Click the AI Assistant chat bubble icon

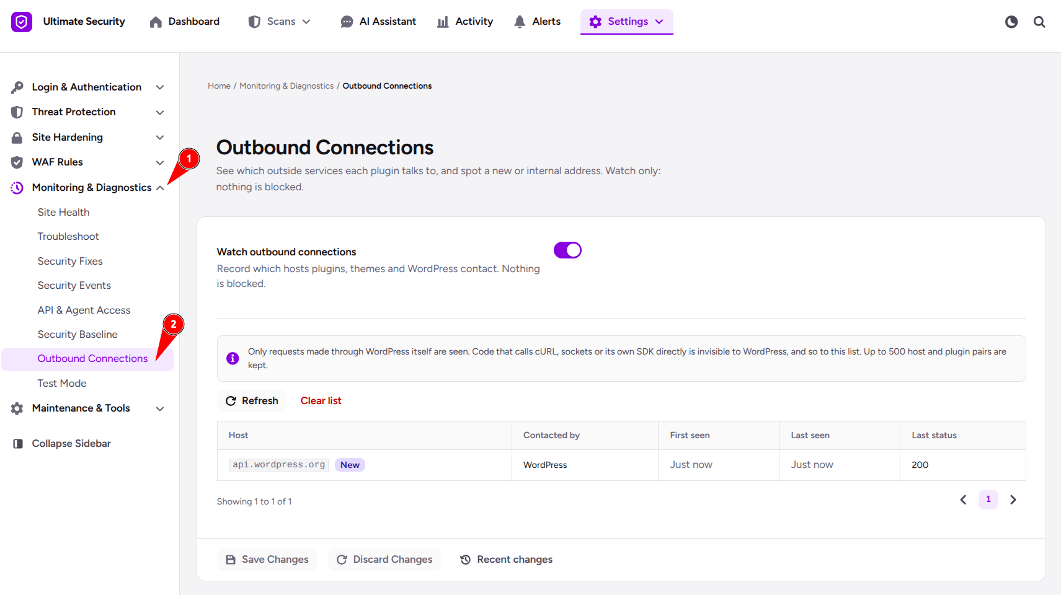347,22
